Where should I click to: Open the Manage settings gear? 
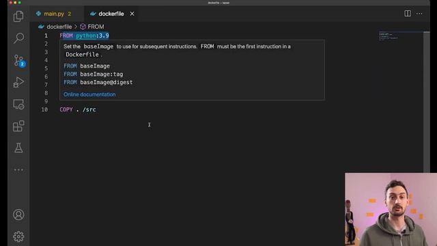[x=18, y=236]
